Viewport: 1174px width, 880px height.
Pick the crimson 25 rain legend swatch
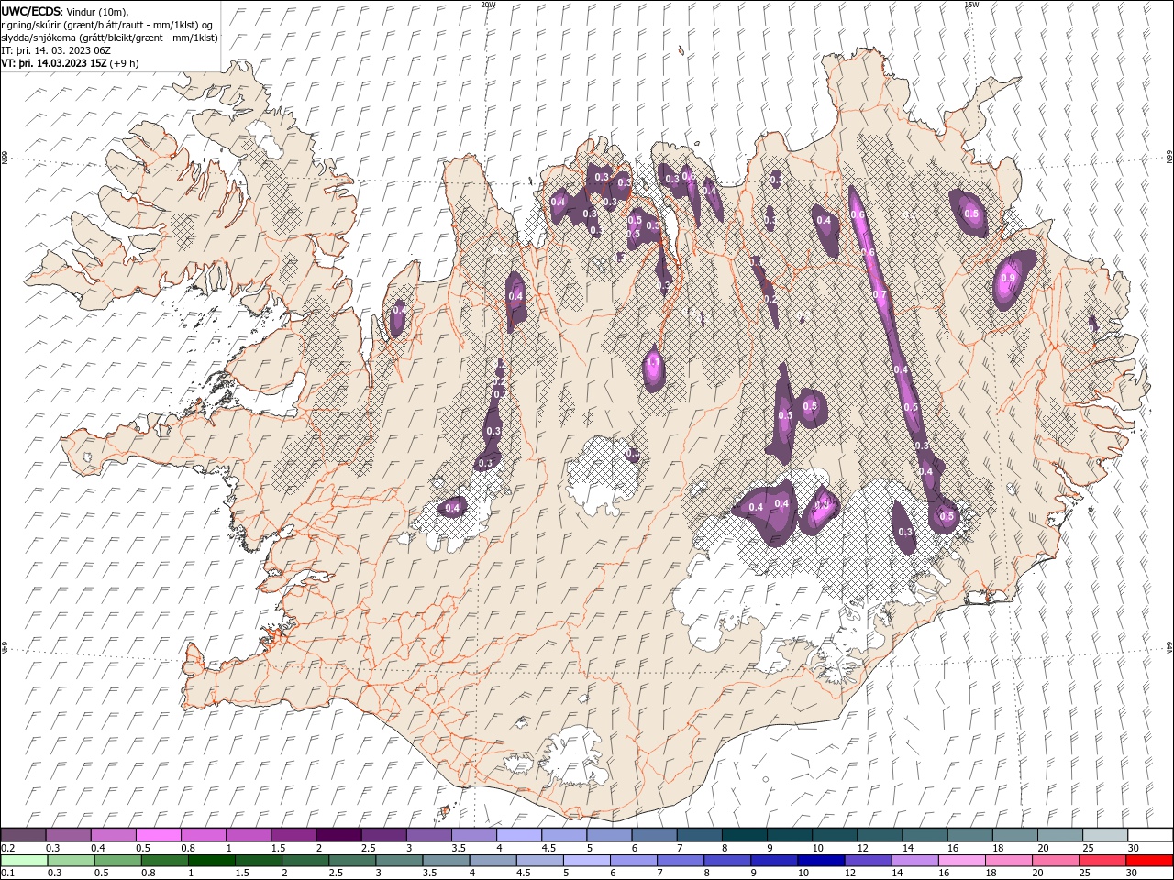(1102, 861)
